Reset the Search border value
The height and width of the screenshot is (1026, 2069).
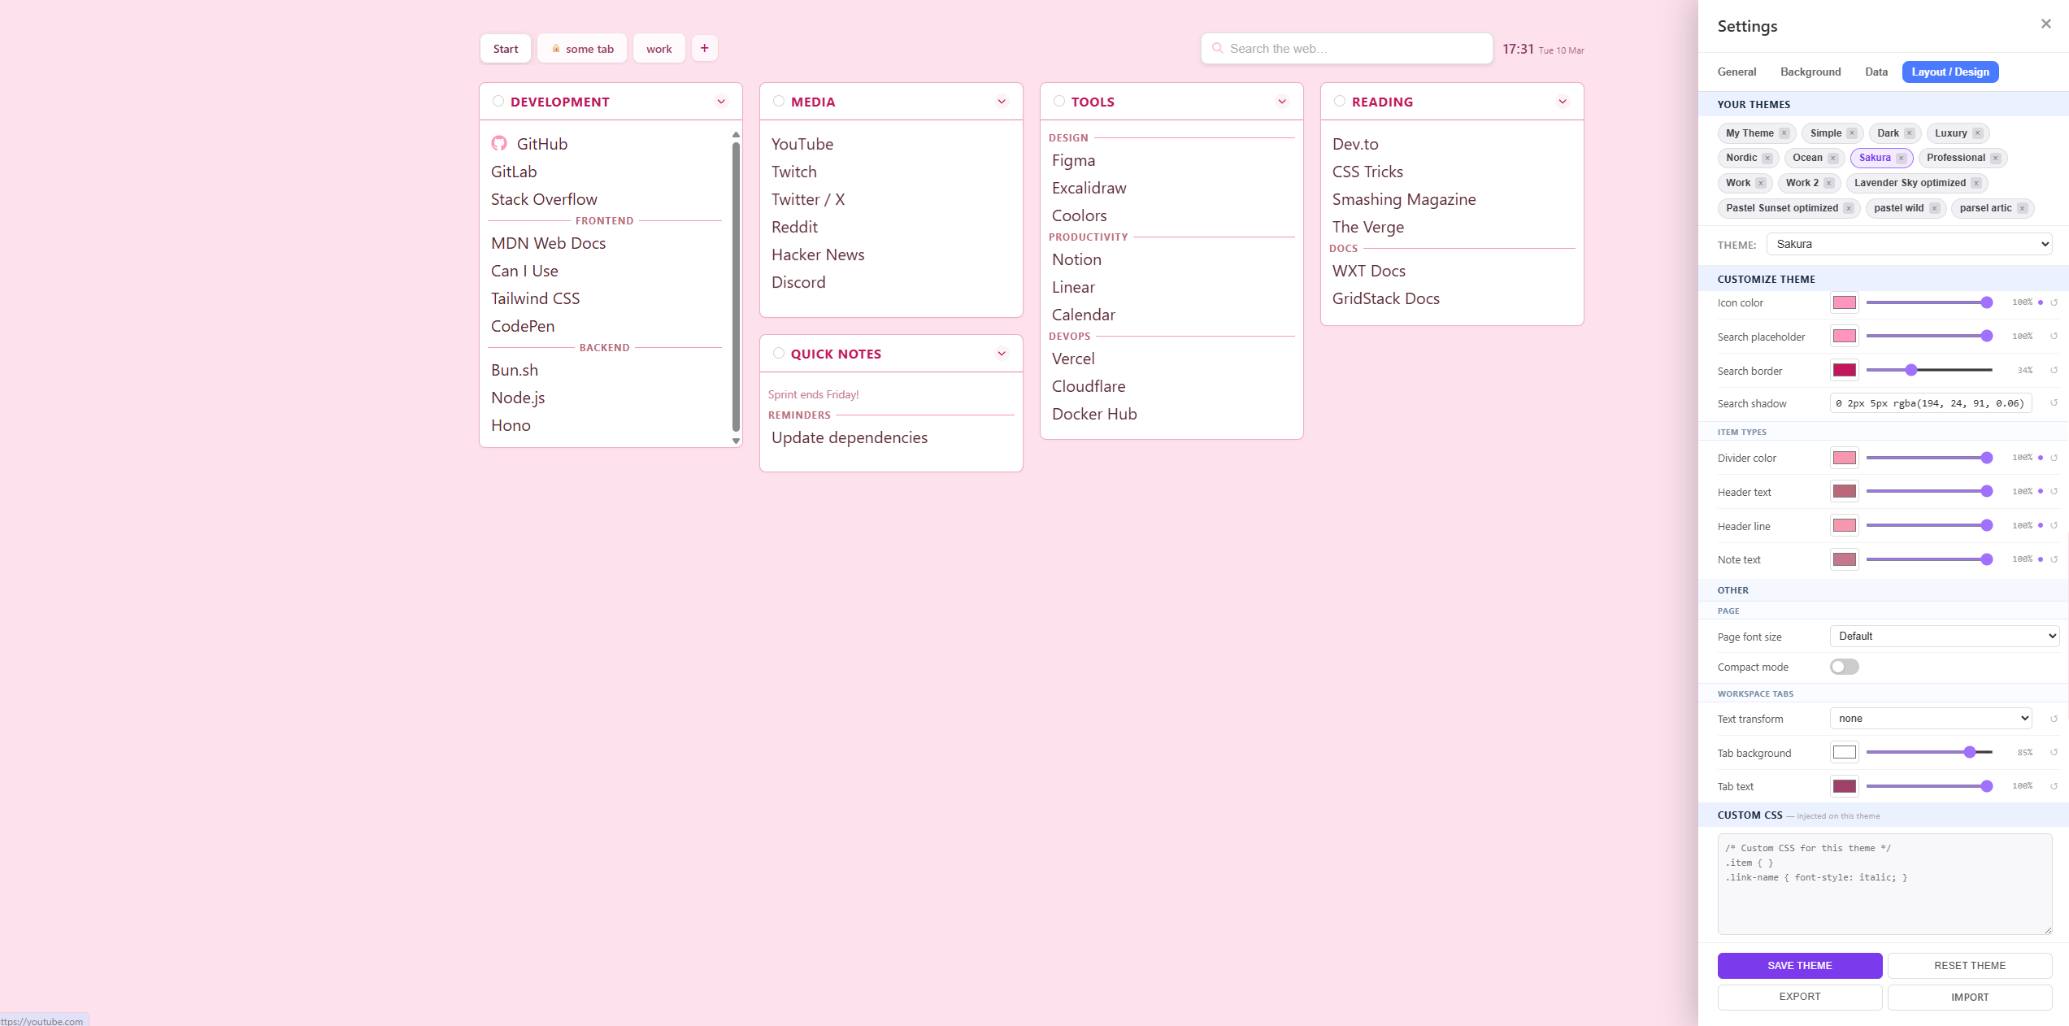pos(2055,370)
